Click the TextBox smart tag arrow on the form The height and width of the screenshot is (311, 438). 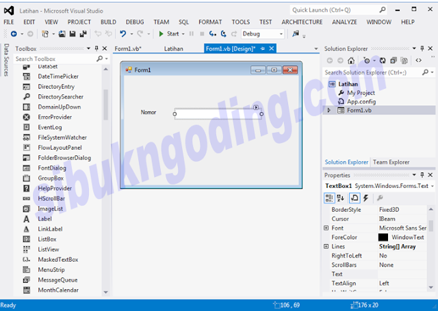[256, 107]
